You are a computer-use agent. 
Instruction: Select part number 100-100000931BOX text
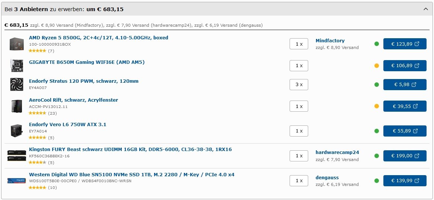click(50, 45)
